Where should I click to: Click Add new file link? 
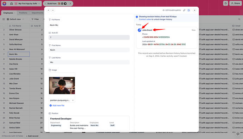[x=57, y=105]
